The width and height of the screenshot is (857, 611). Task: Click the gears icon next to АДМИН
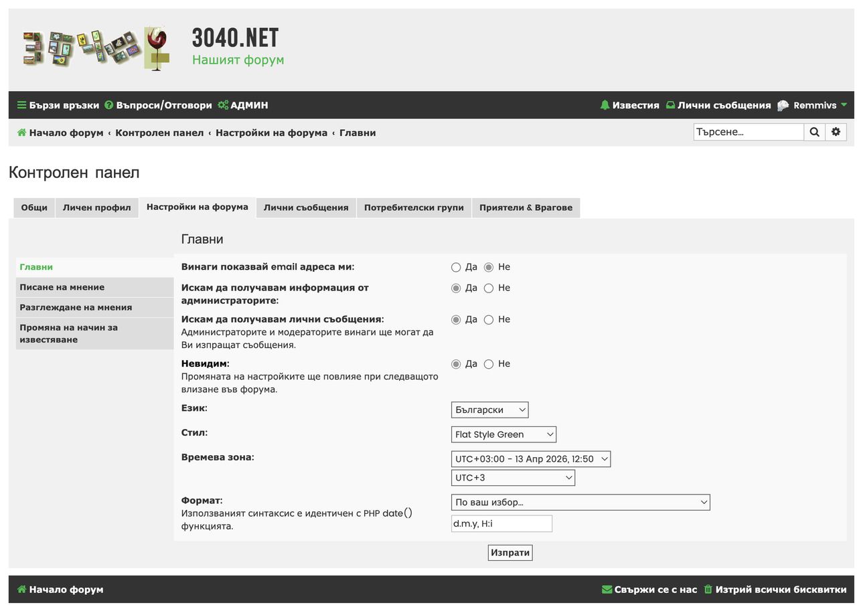pos(223,105)
